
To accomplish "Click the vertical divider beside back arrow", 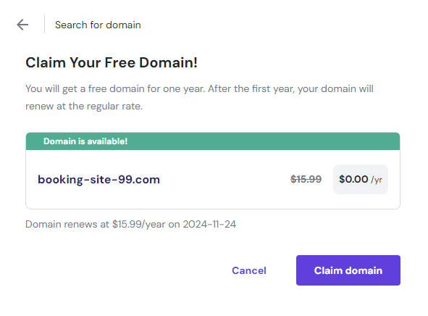I will pyautogui.click(x=44, y=25).
